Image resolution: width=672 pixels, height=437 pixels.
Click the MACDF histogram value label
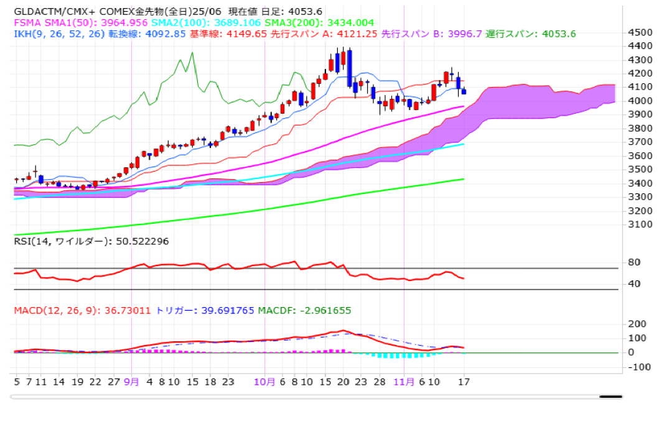pyautogui.click(x=304, y=310)
